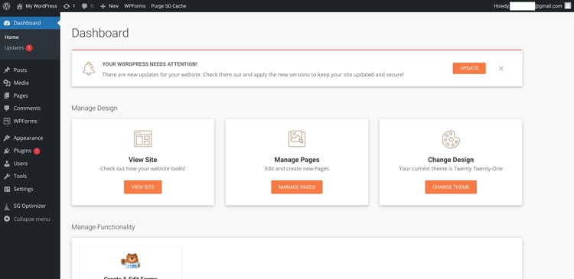Viewport: 574px width, 279px height.
Task: Open the Media menu label
Action: pos(21,83)
